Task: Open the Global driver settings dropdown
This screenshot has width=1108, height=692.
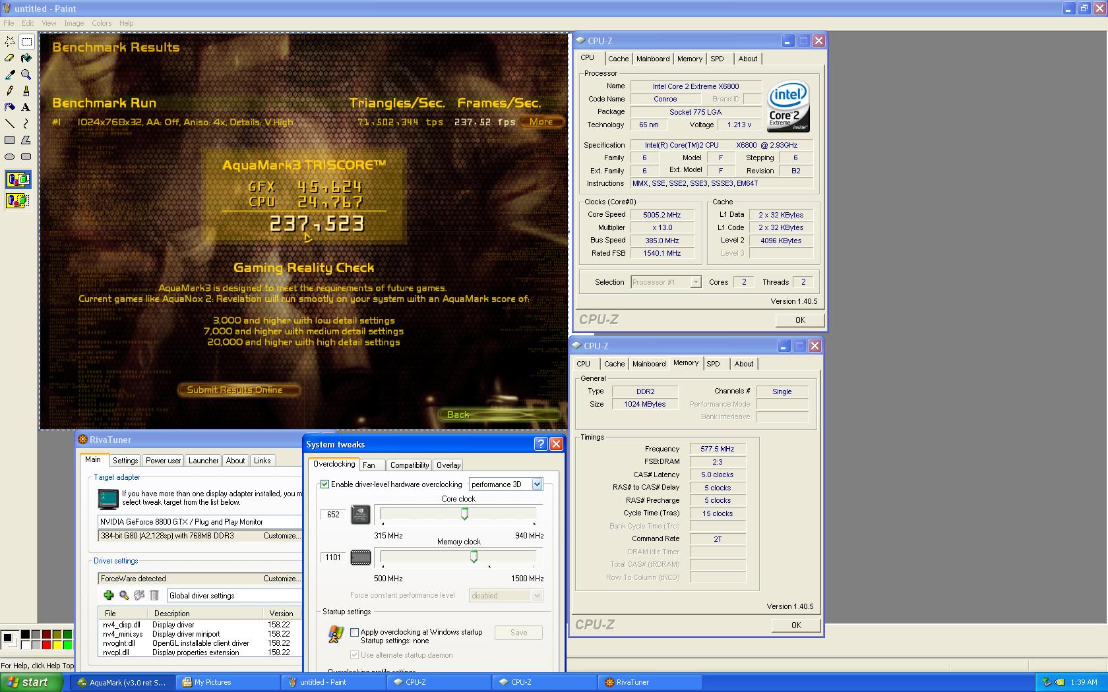Action: (234, 596)
